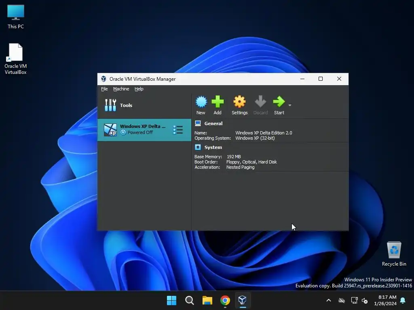Screen dimensions: 414x310
Task: Select the 192 MB base memory value
Action: point(234,157)
